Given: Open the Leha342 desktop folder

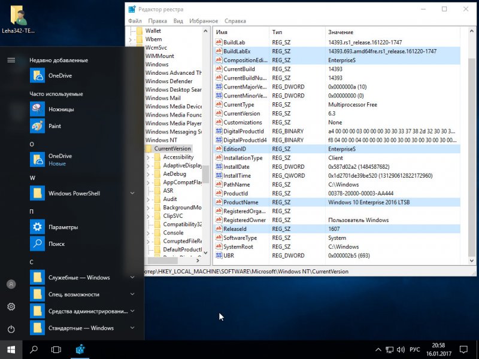Looking at the screenshot, I should tap(18, 19).
